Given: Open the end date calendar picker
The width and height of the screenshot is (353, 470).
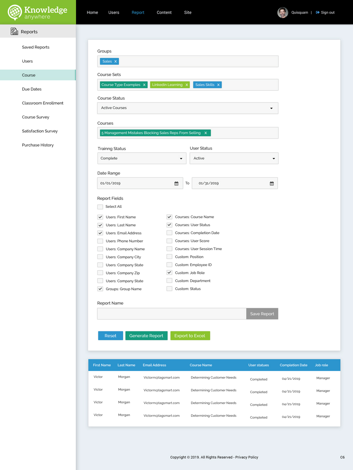Looking at the screenshot, I should tap(272, 183).
